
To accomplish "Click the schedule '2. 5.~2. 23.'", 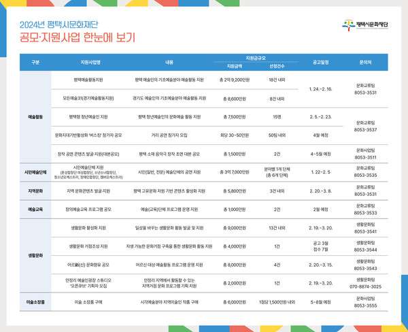I will 320,117.
